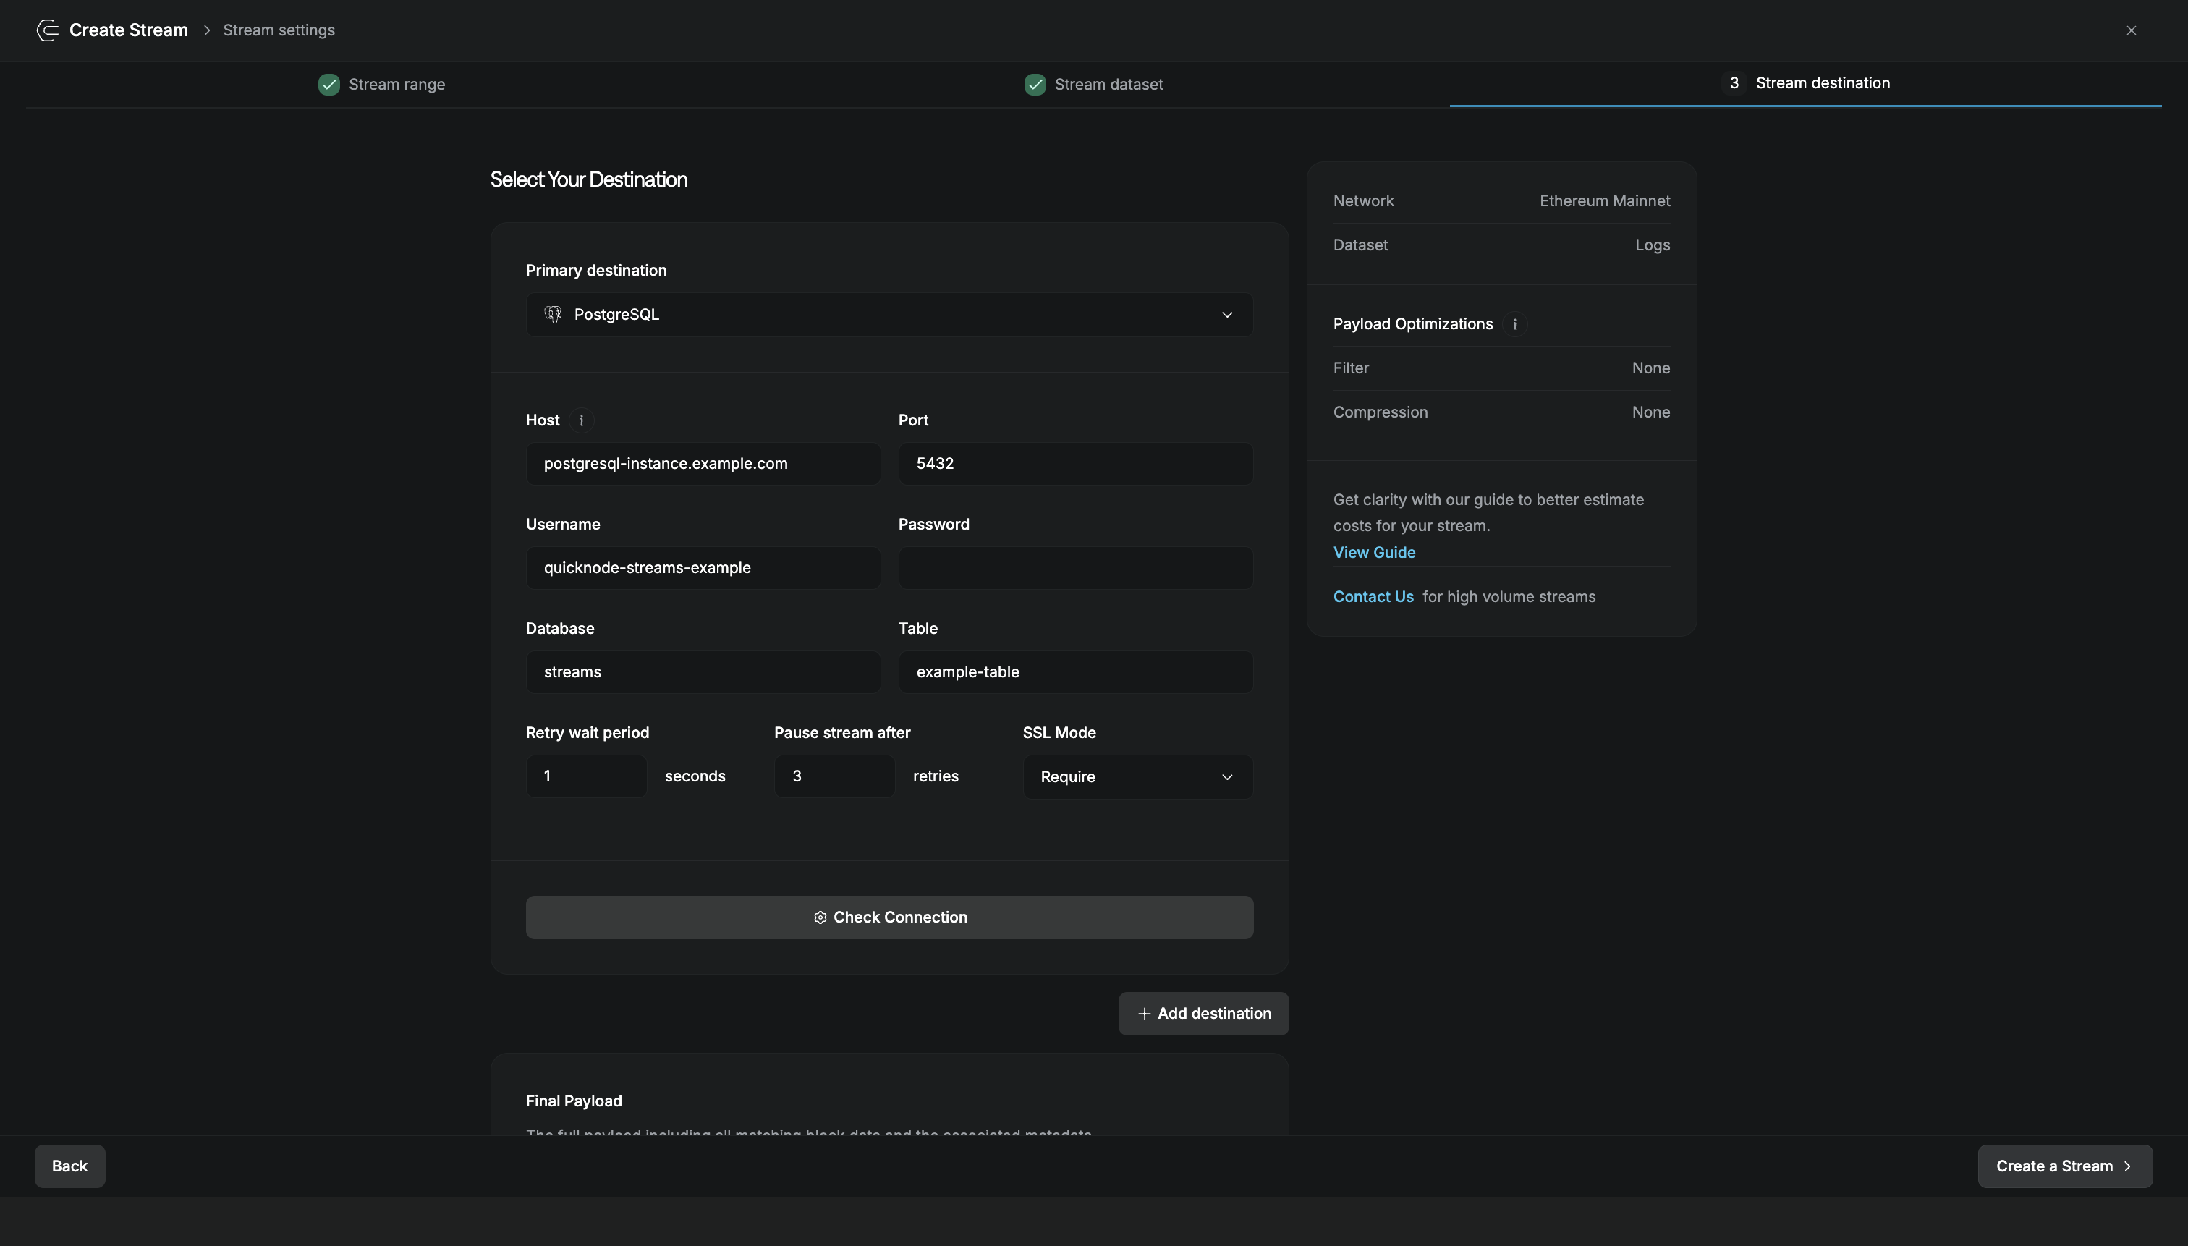Click the Create Stream breadcrumb title
The height and width of the screenshot is (1246, 2188).
coord(128,30)
